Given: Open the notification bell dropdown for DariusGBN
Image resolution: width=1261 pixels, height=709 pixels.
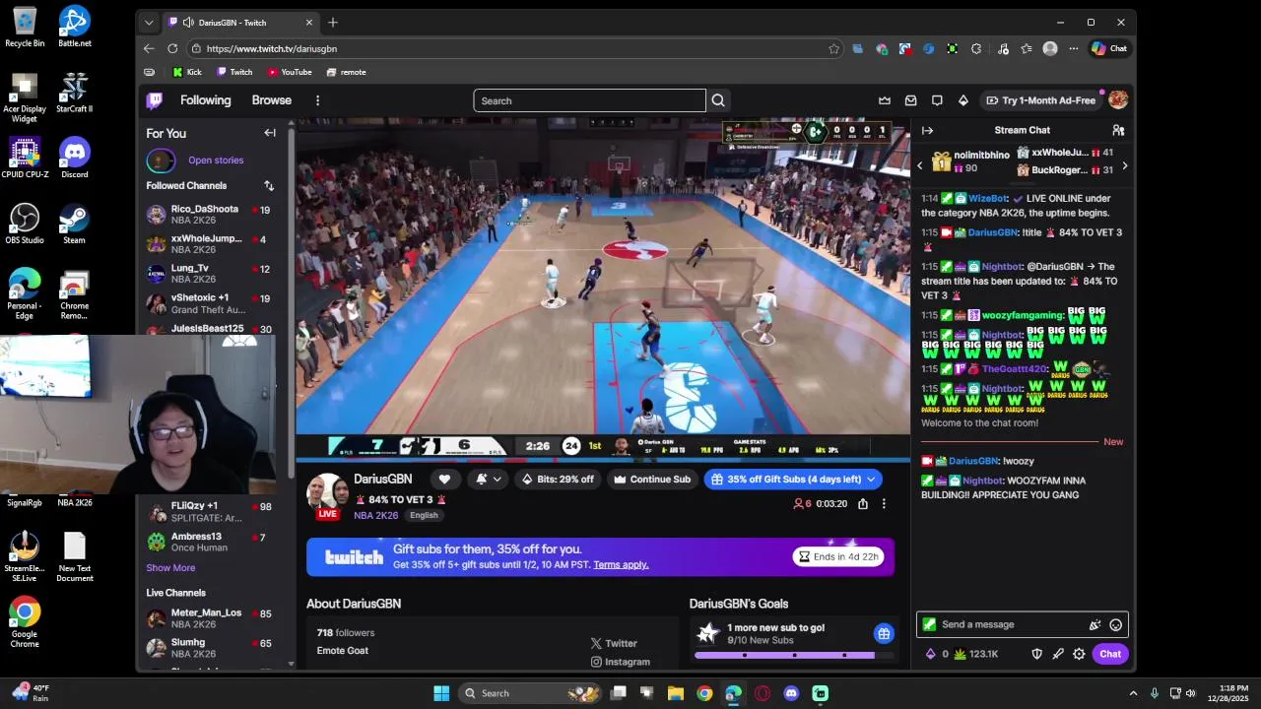Looking at the screenshot, I should [489, 480].
